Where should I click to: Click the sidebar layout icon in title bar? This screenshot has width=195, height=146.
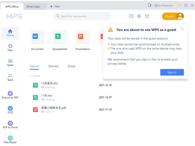[x=149, y=5]
